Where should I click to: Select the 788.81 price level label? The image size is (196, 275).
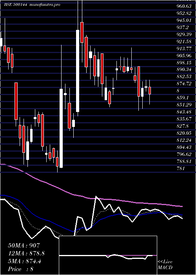click(184, 161)
